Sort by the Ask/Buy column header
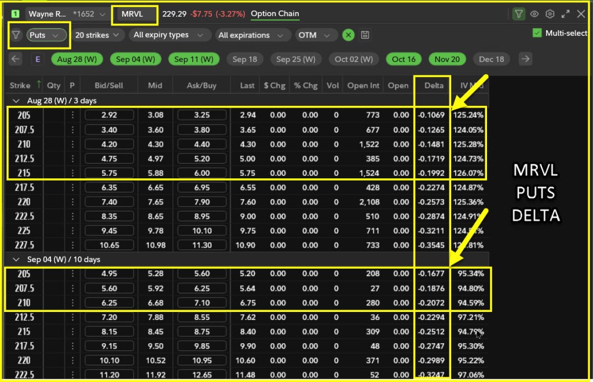This screenshot has width=593, height=382. [x=202, y=86]
